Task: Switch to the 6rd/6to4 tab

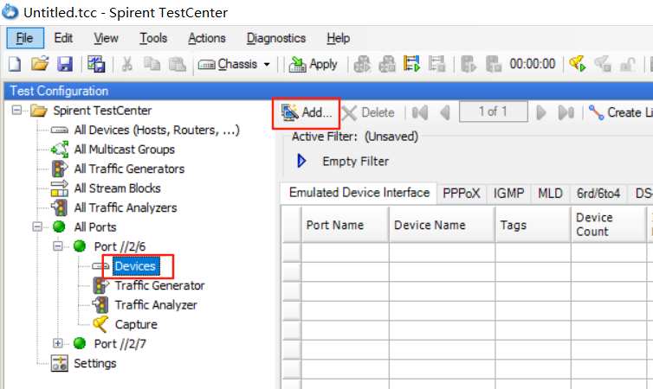Action: [x=598, y=194]
